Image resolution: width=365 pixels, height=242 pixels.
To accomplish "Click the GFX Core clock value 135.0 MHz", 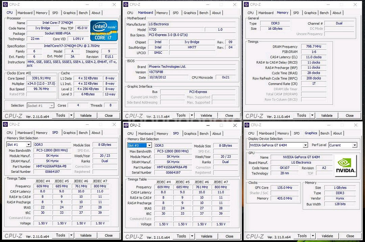I will [285, 188].
